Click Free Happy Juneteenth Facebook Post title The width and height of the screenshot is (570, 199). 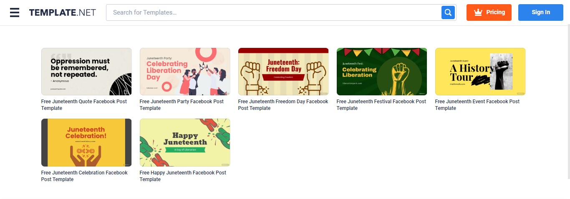183,176
